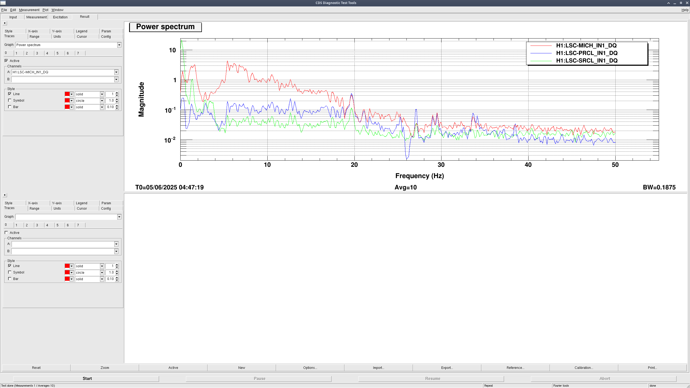
Task: Open the Options... dialog
Action: (x=310, y=368)
